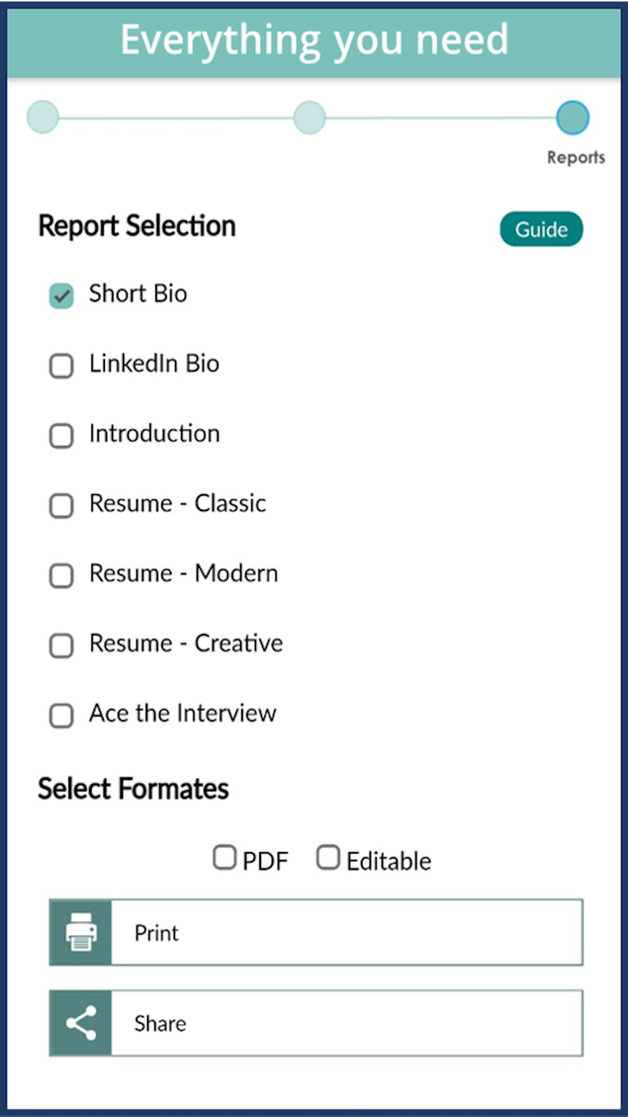Enable Resume - Creative
628x1117 pixels.
61,646
